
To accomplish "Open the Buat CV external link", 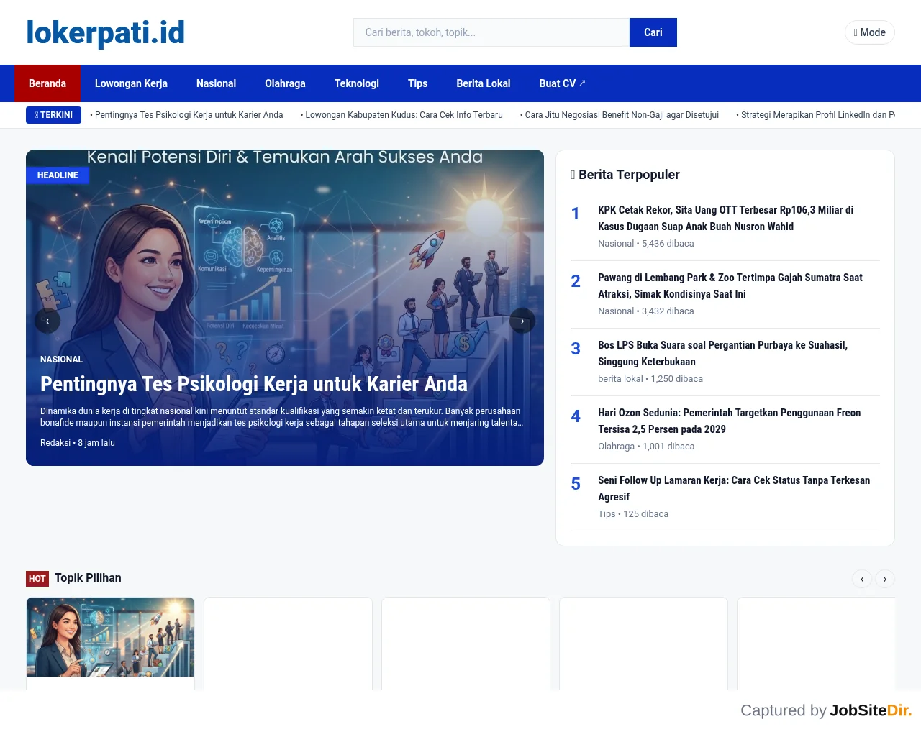I will (562, 83).
